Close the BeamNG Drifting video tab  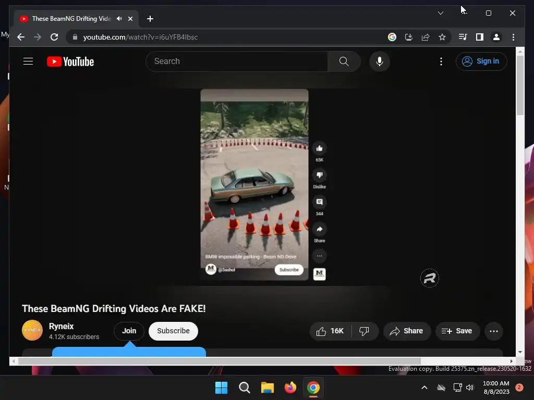point(130,19)
